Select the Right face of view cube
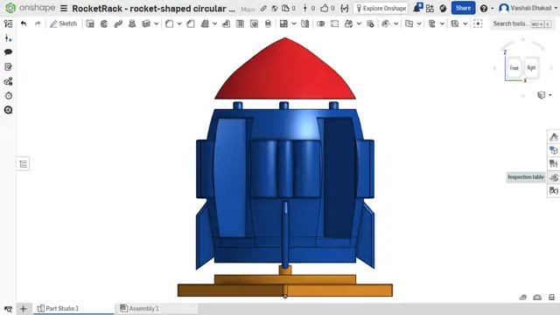The image size is (560, 315). tap(531, 68)
